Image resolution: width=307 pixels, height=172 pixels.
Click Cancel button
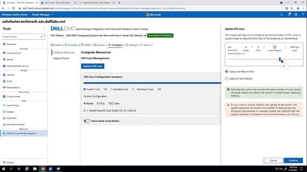[x=273, y=161]
